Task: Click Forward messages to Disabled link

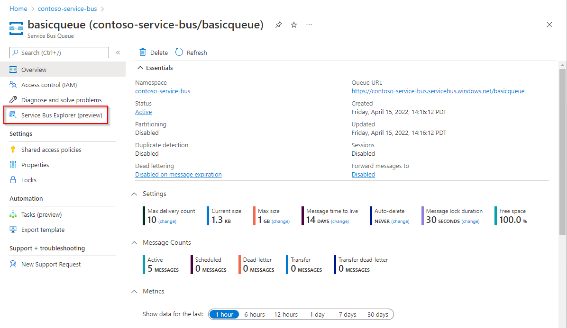Action: [363, 175]
